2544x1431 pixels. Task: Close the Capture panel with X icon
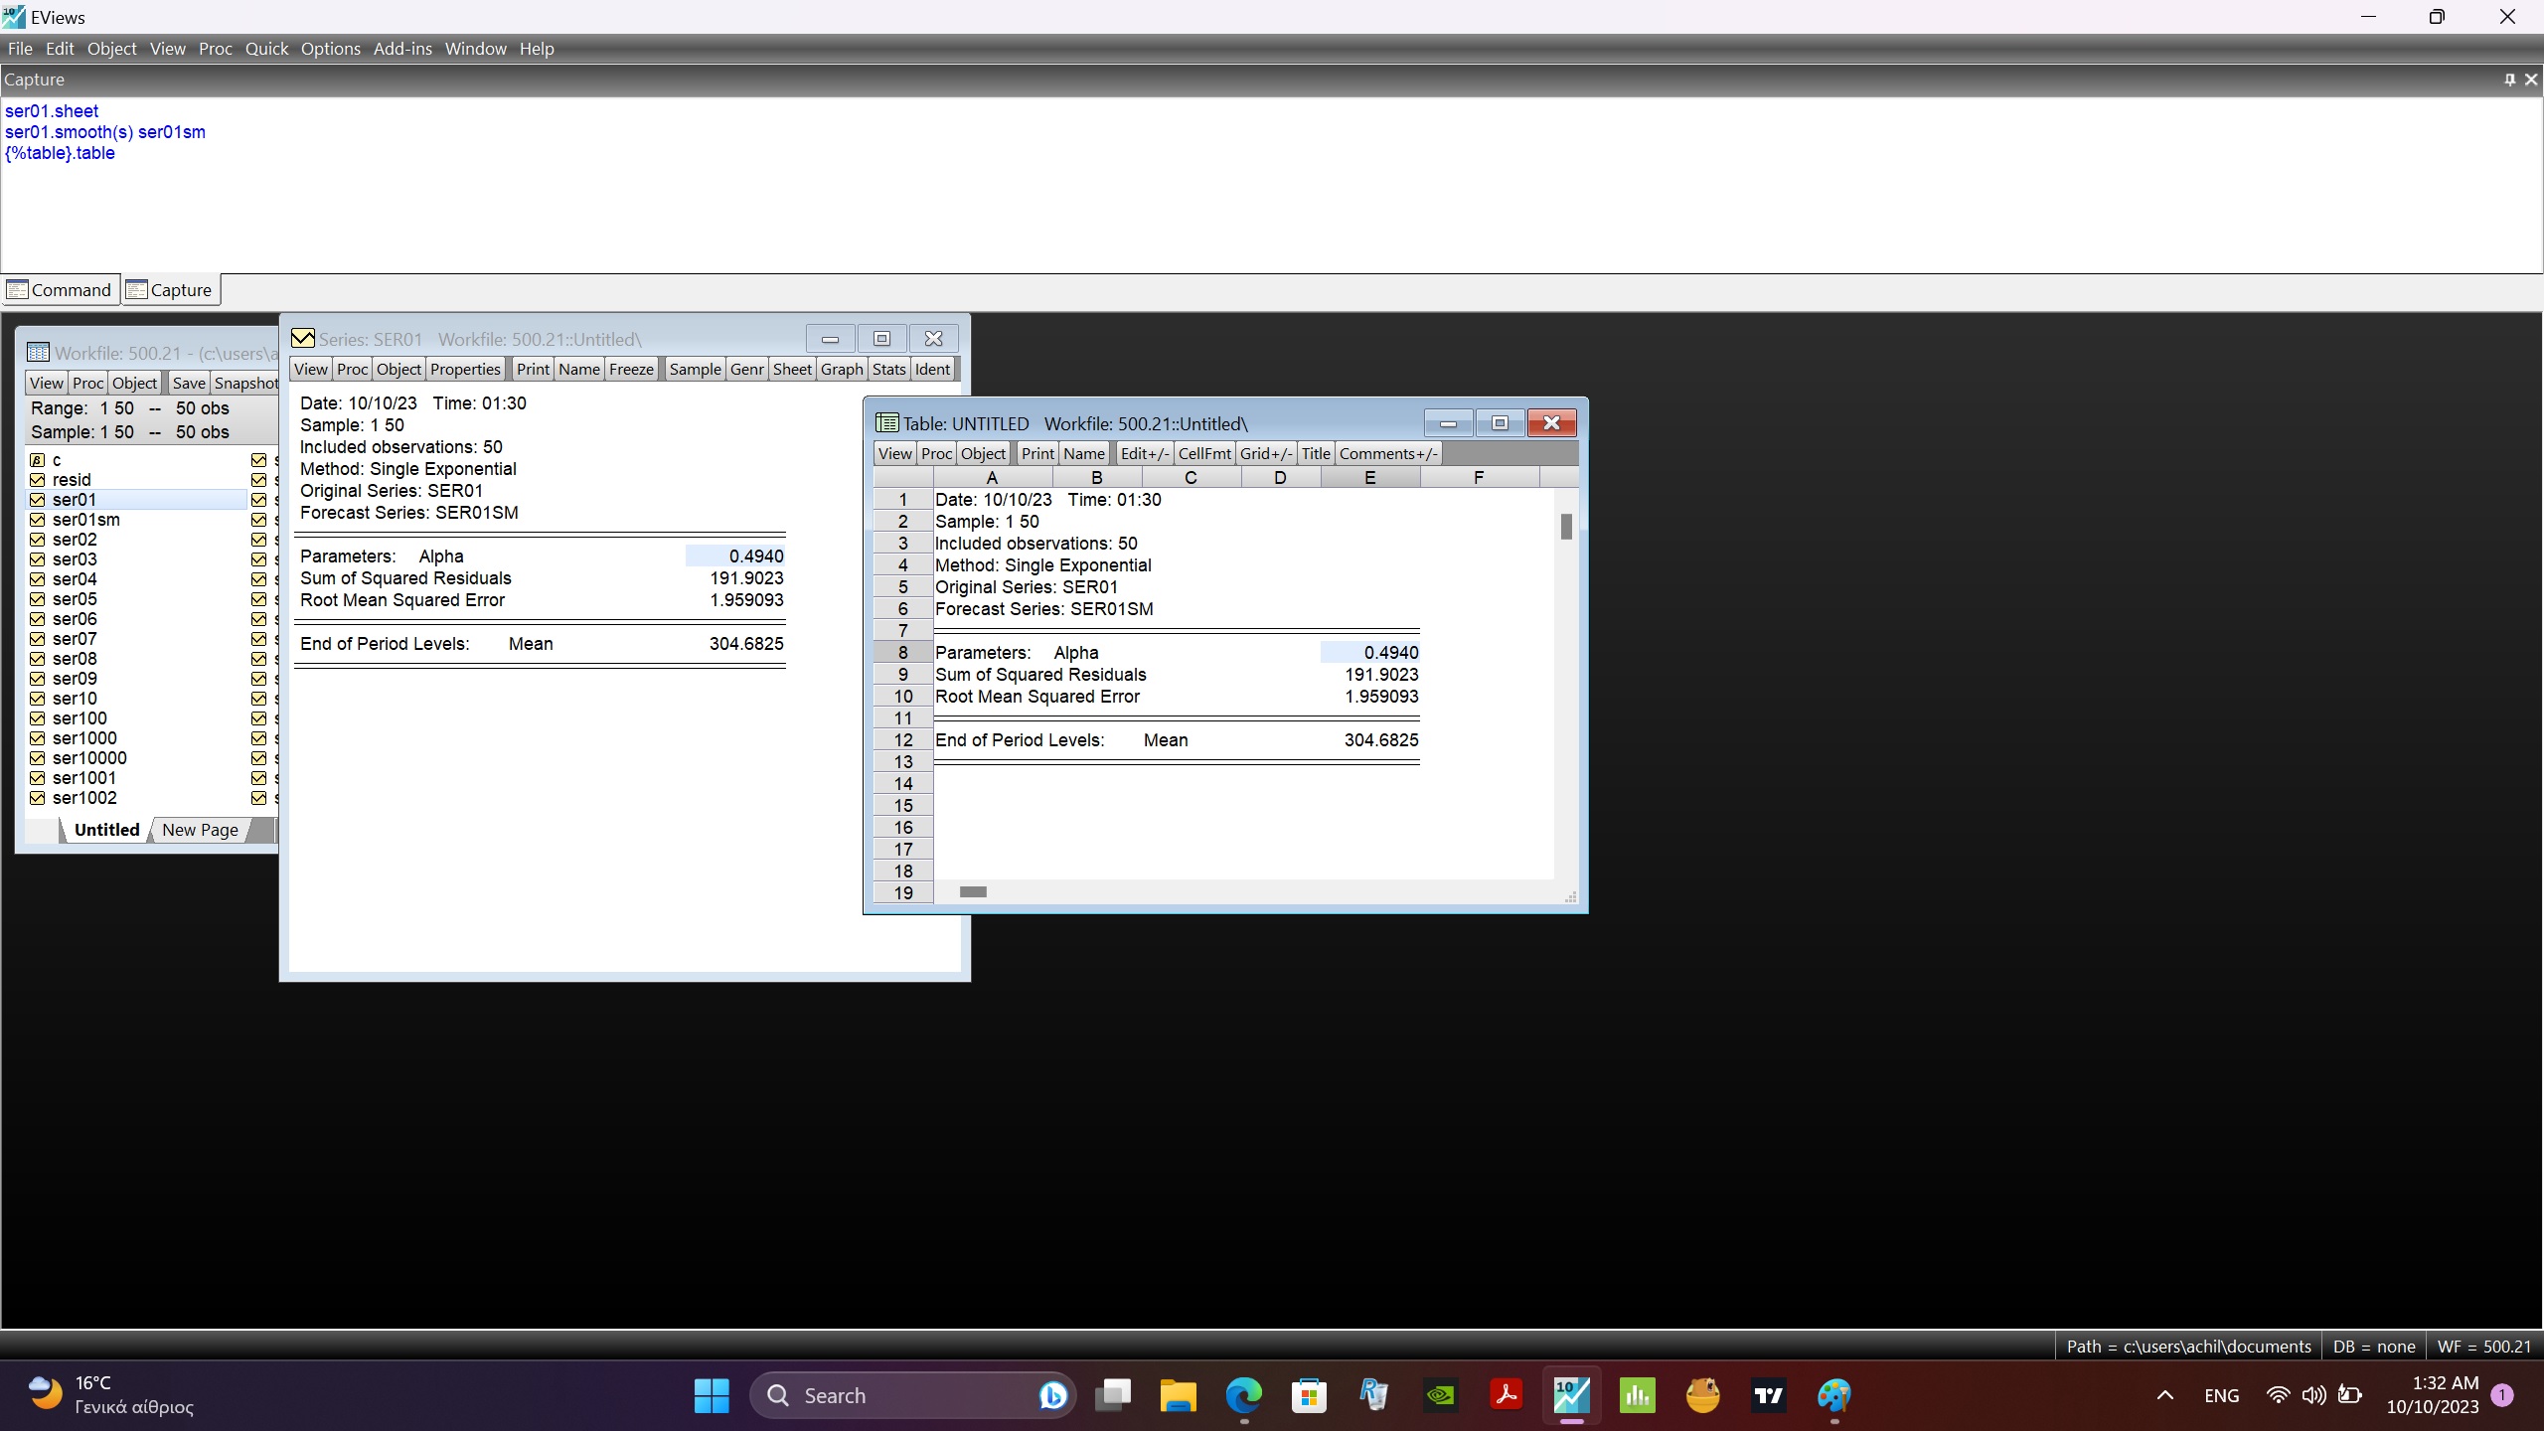[x=2531, y=79]
